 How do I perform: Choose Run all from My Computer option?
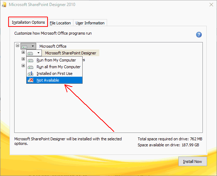coord(54,67)
